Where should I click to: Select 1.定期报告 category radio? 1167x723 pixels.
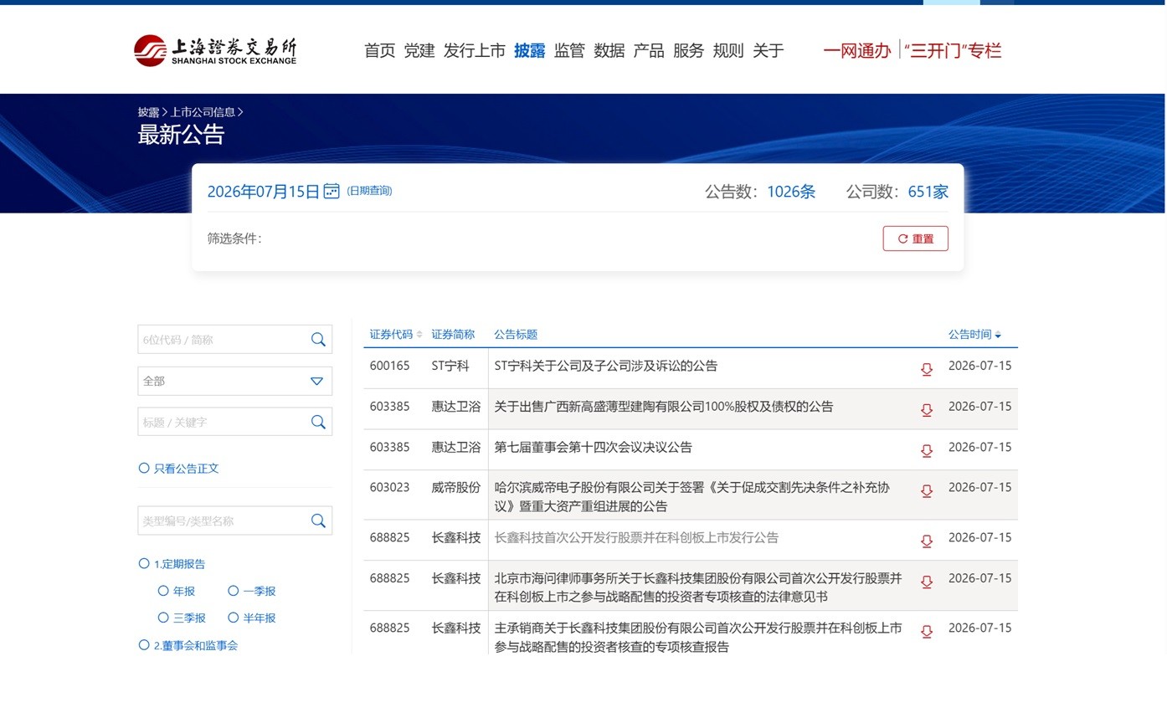(x=144, y=563)
